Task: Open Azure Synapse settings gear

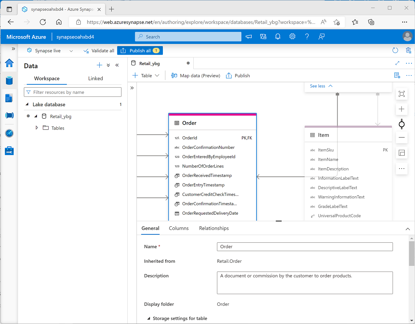Action: (x=292, y=36)
